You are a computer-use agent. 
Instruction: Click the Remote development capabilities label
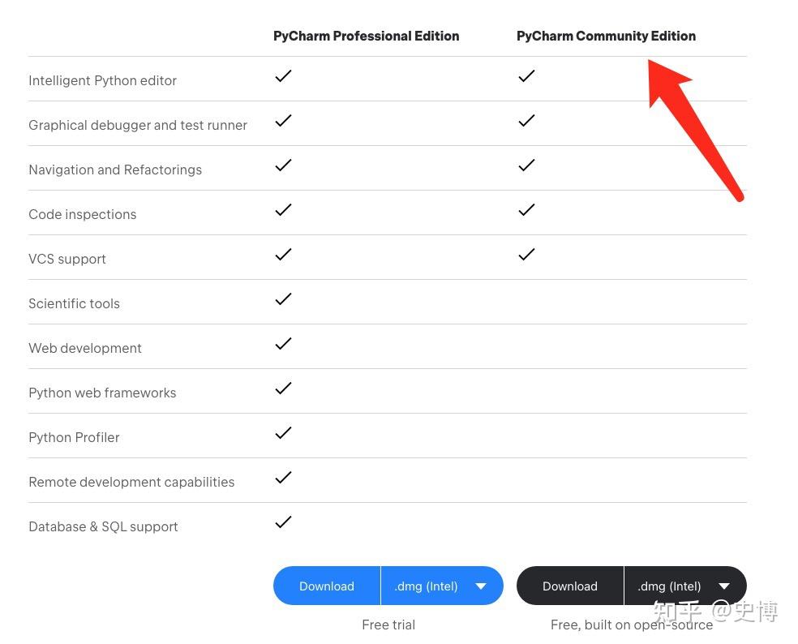(131, 482)
